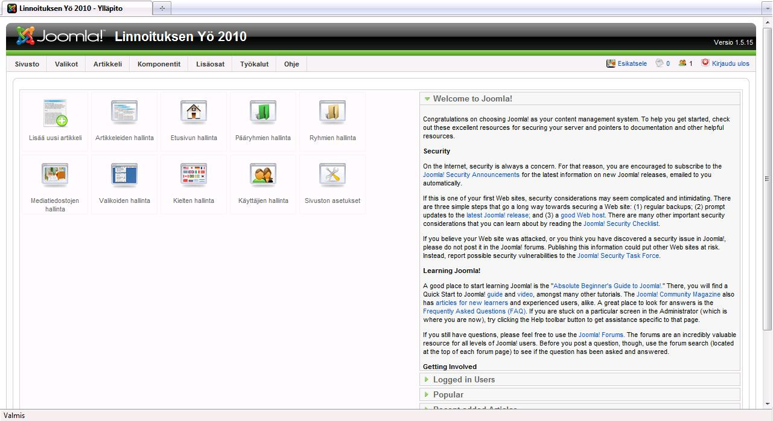Click the Learning Joomla! heading
773x421 pixels.
(x=452, y=271)
